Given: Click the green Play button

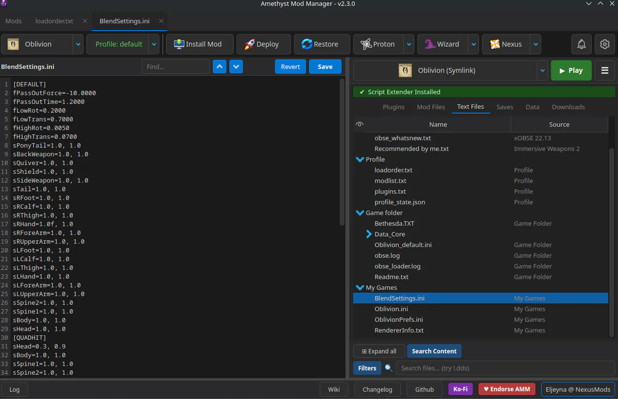Looking at the screenshot, I should pyautogui.click(x=571, y=70).
